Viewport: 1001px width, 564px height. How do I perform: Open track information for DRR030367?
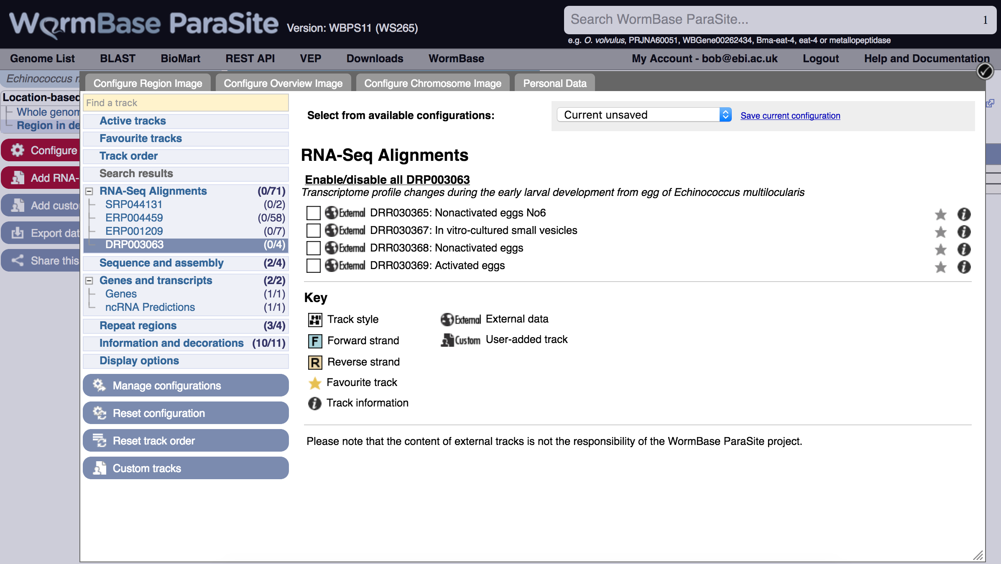coord(964,232)
